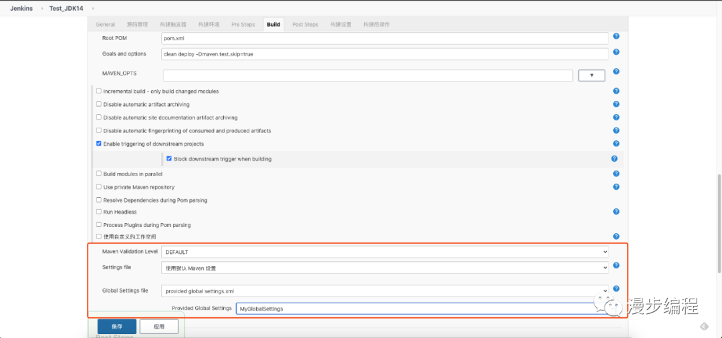Toggle Disable automatic artifact archiving checkbox

click(99, 104)
